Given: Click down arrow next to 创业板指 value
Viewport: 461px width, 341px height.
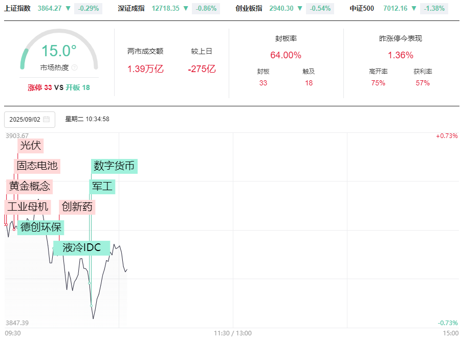Looking at the screenshot, I should click(x=300, y=8).
